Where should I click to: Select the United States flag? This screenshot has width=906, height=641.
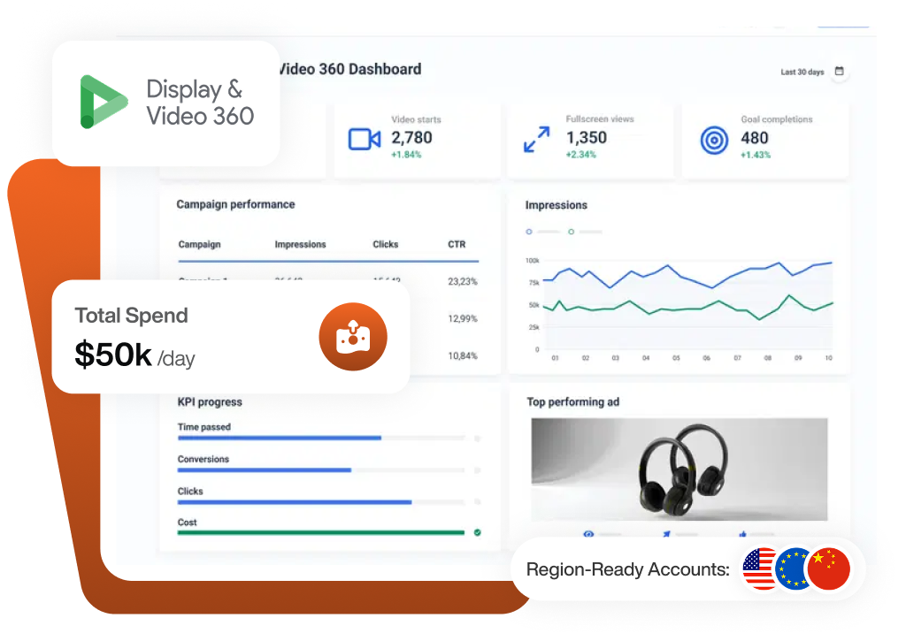point(761,569)
